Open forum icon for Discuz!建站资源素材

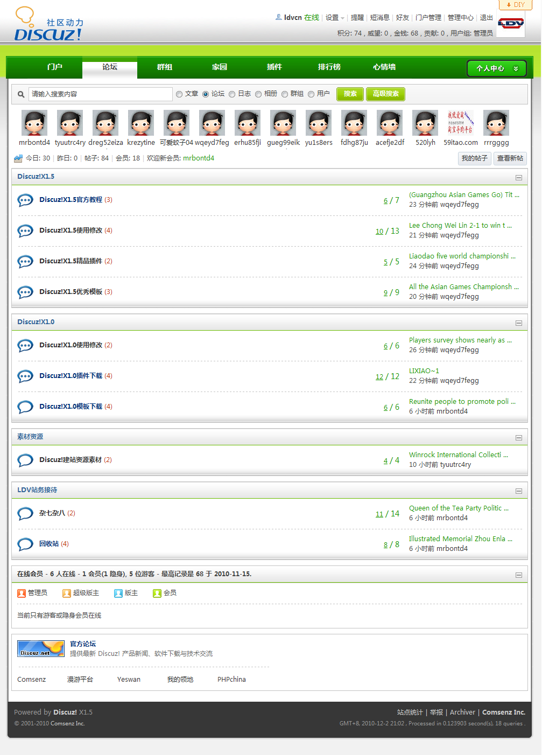[x=25, y=460]
